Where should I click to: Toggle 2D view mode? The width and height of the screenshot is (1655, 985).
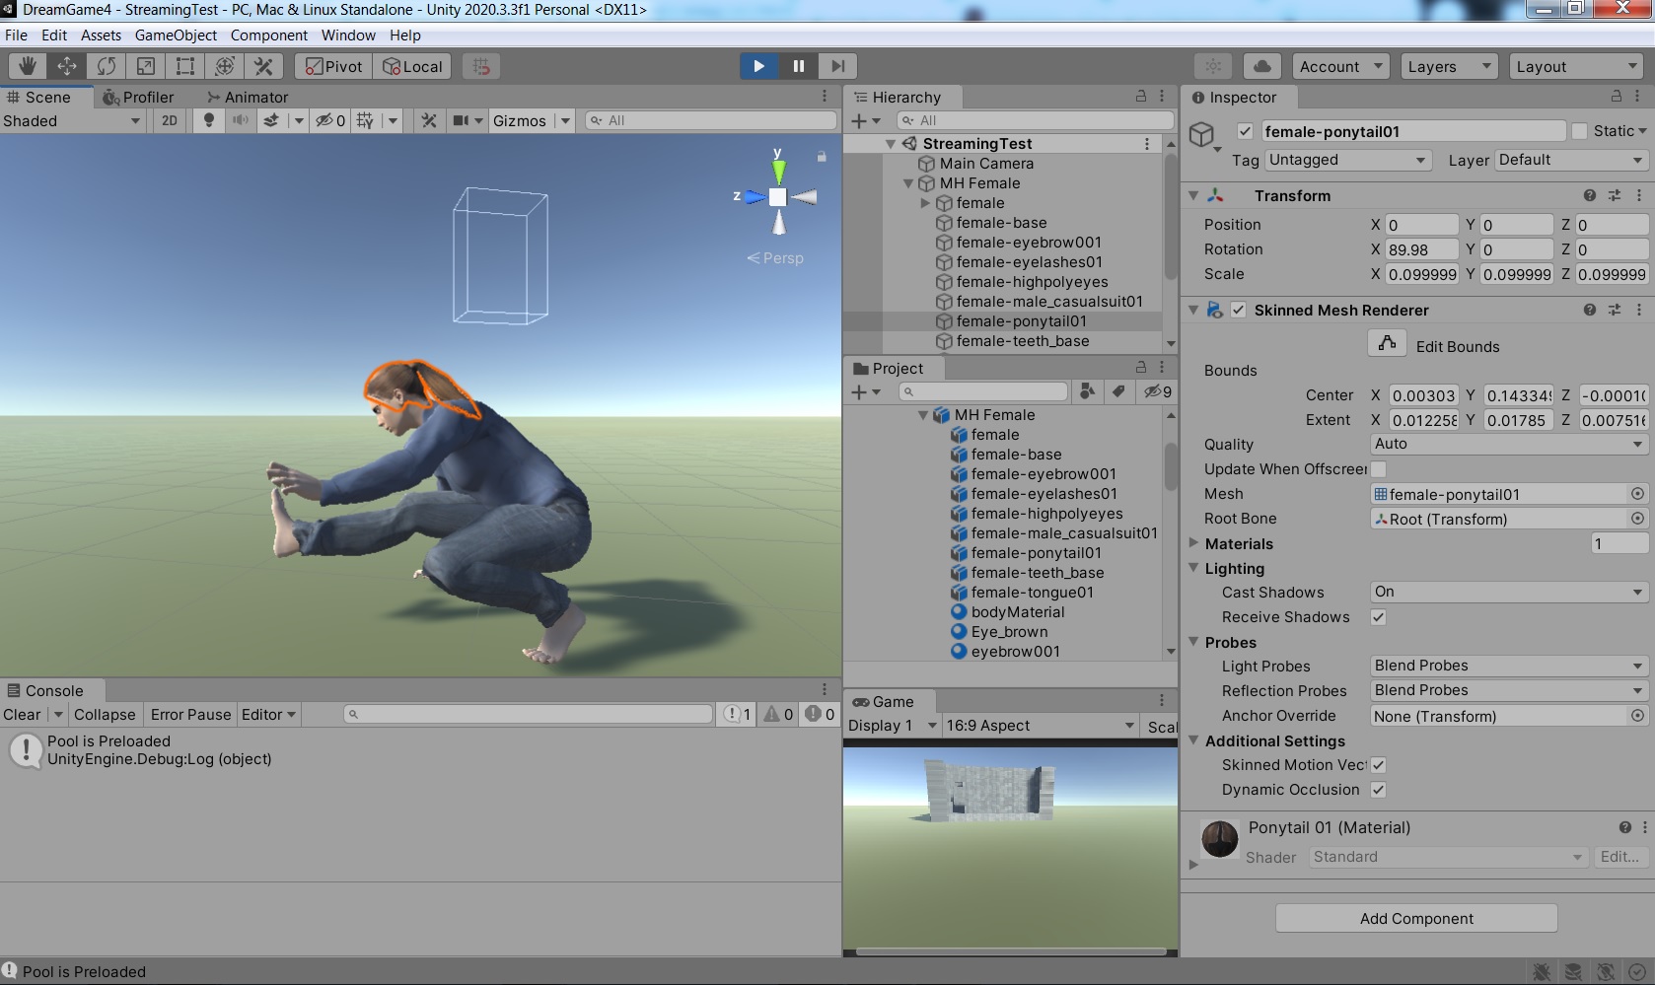click(x=170, y=120)
